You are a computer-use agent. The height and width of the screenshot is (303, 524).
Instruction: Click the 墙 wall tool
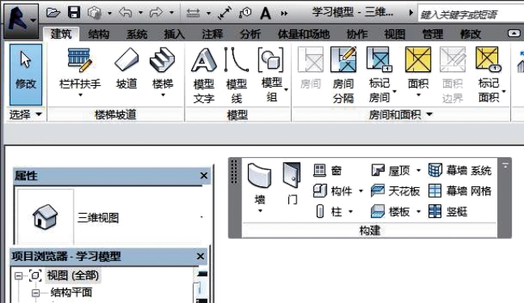tap(260, 187)
